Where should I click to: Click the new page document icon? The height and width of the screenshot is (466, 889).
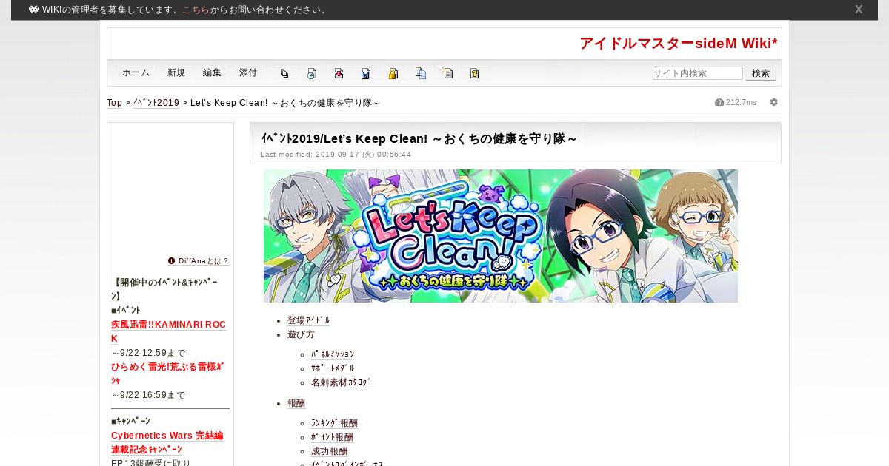pos(447,73)
